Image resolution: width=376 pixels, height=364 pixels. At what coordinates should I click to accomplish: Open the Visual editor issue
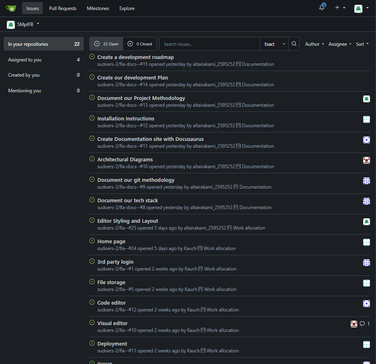click(113, 323)
